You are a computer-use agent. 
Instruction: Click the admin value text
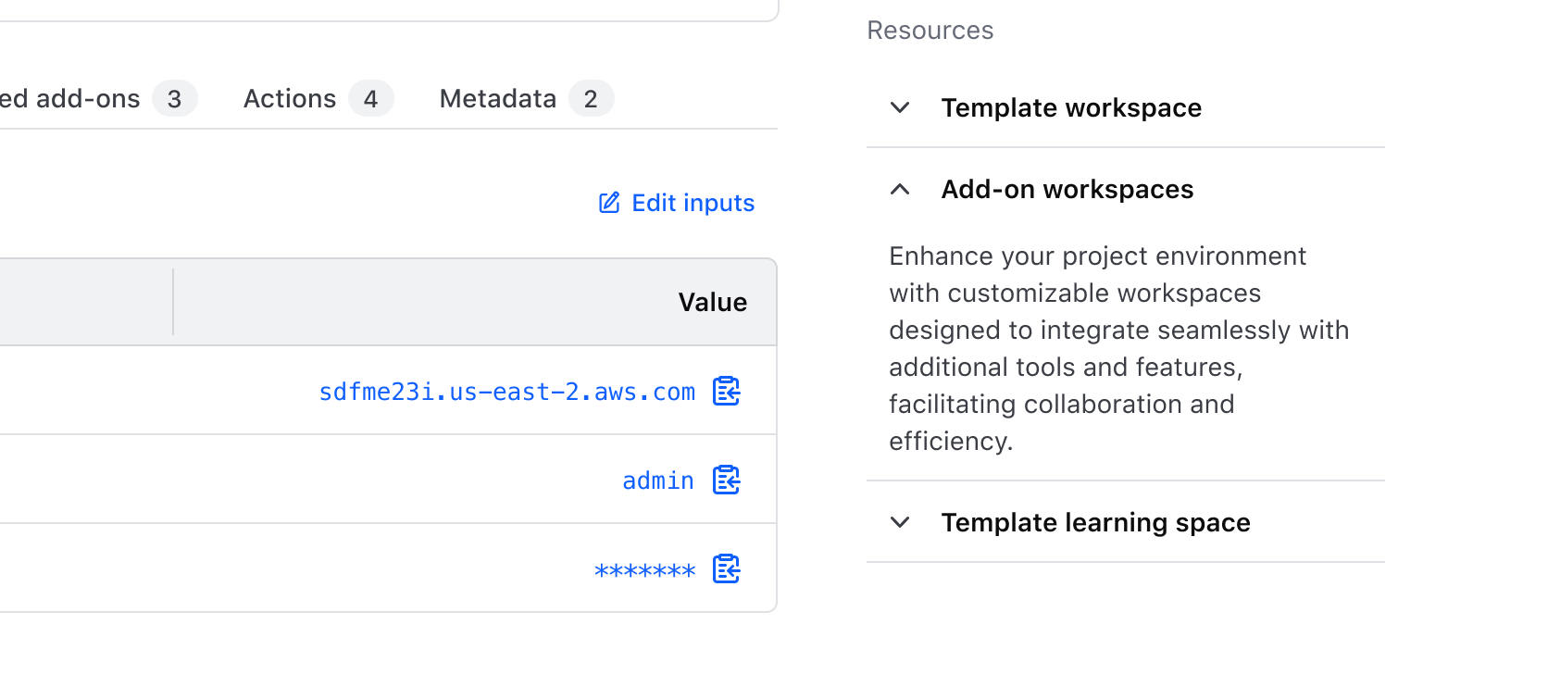657,481
